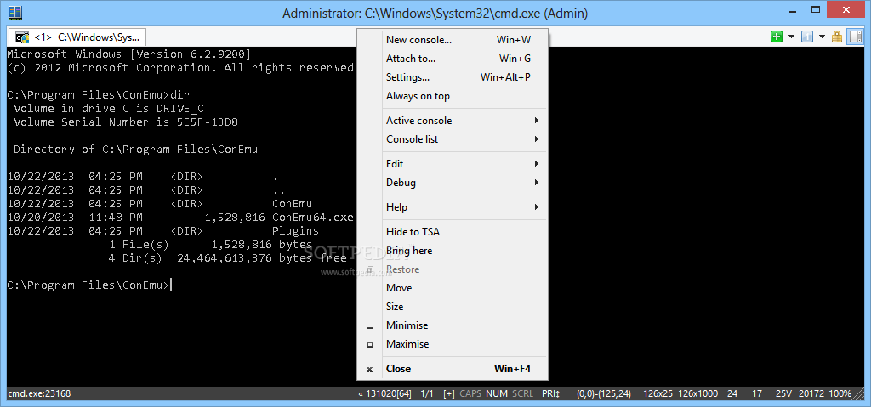Image resolution: width=871 pixels, height=407 pixels.
Task: Select 'Hide to TSA' menu entry
Action: click(x=453, y=232)
